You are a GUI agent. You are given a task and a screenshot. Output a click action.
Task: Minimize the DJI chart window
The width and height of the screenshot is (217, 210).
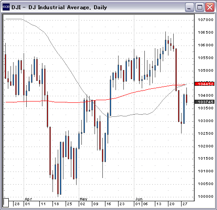(189, 7)
